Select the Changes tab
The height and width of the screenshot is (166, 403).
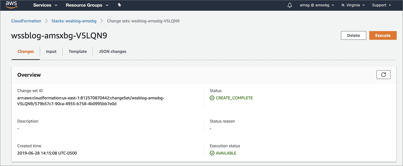26,51
